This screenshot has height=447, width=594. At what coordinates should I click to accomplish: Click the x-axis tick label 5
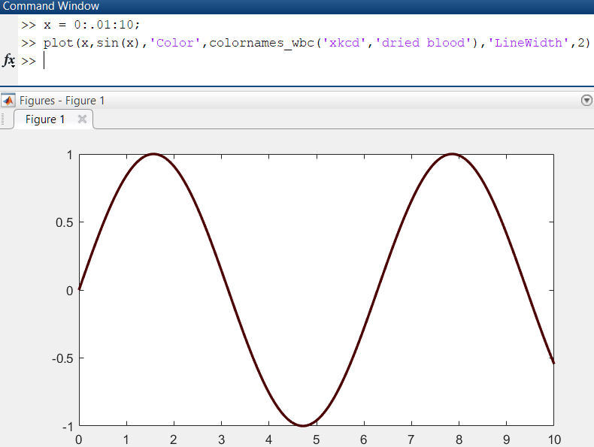pos(317,439)
